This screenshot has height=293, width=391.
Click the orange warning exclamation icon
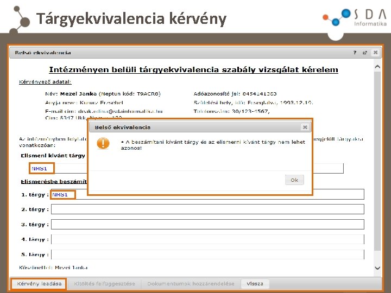(x=103, y=143)
